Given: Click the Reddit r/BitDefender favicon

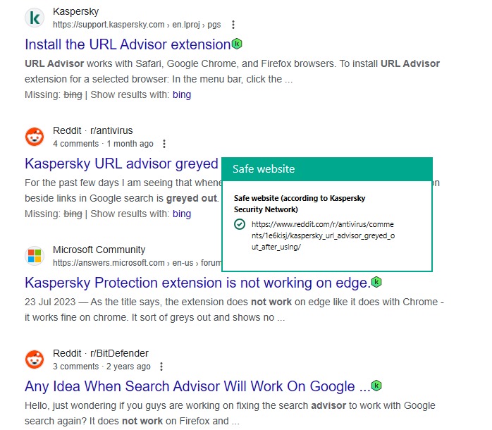Looking at the screenshot, I should (x=35, y=360).
